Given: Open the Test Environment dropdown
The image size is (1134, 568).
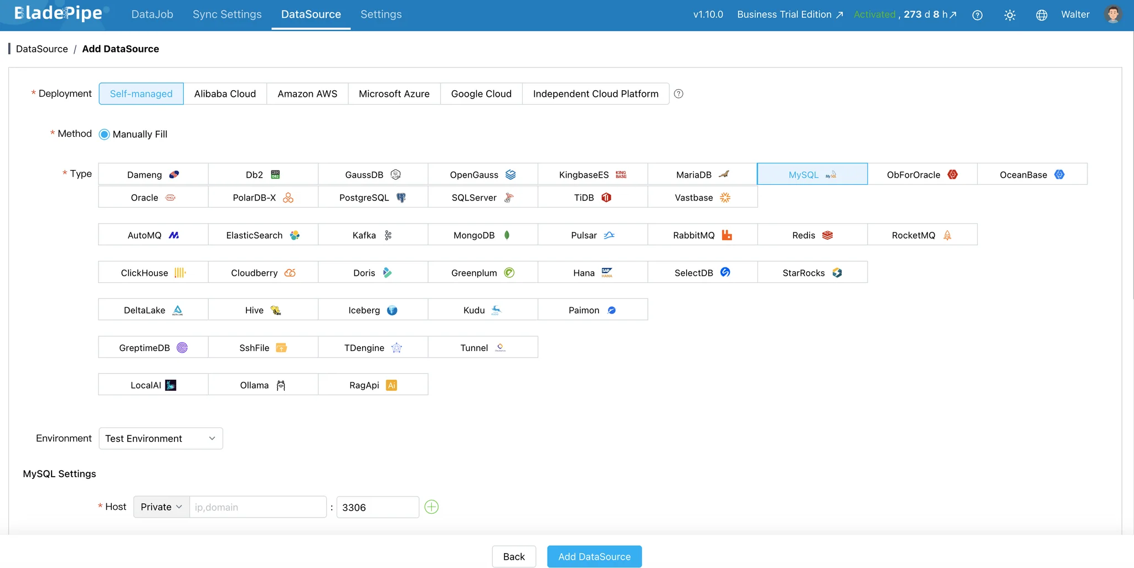Looking at the screenshot, I should click(161, 438).
